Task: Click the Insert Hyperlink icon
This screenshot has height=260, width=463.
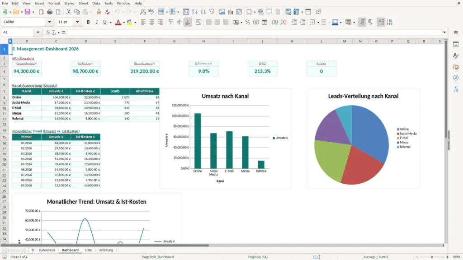Action: (x=261, y=12)
